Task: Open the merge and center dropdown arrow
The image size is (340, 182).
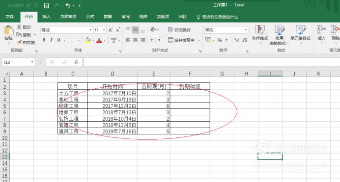Action: [198, 40]
